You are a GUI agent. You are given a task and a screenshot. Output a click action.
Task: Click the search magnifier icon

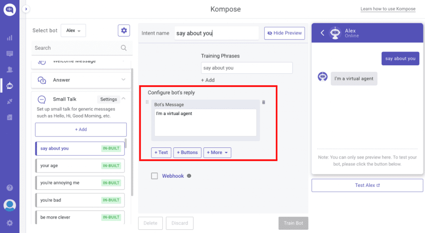pyautogui.click(x=124, y=48)
